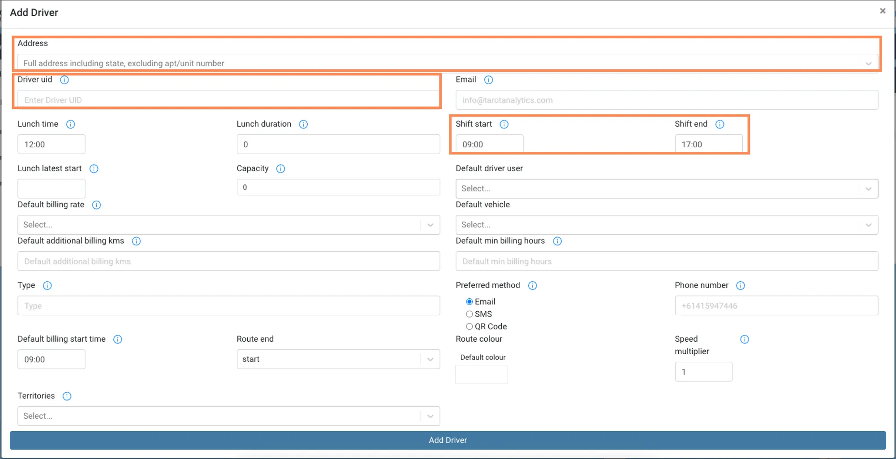Click info icon beside Lunch duration
Screen dimensions: 896x459
303,124
